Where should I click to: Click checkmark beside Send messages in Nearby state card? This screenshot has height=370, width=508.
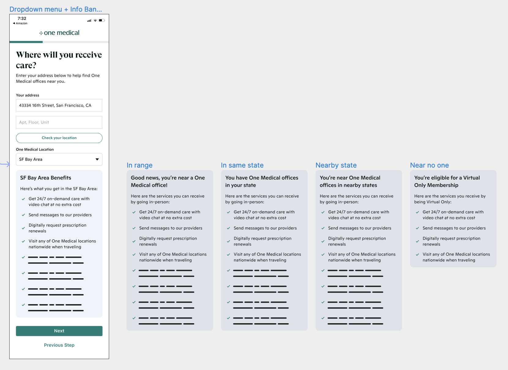[x=323, y=228]
